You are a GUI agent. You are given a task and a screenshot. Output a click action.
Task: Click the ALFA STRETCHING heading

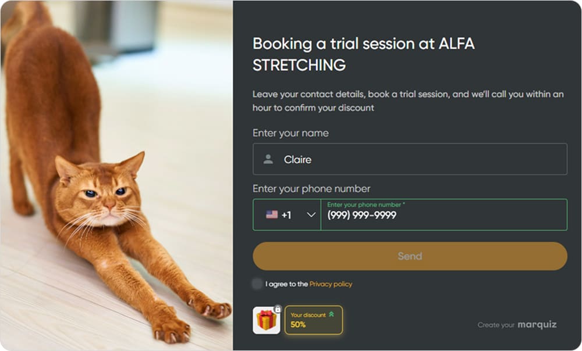point(364,54)
